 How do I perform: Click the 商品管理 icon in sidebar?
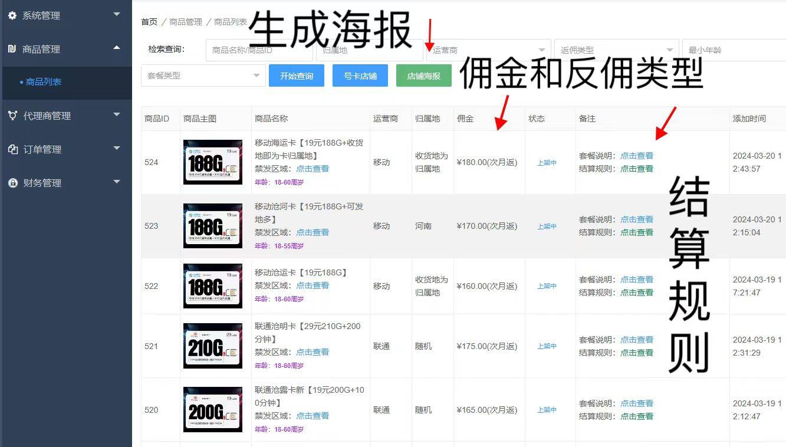point(12,49)
